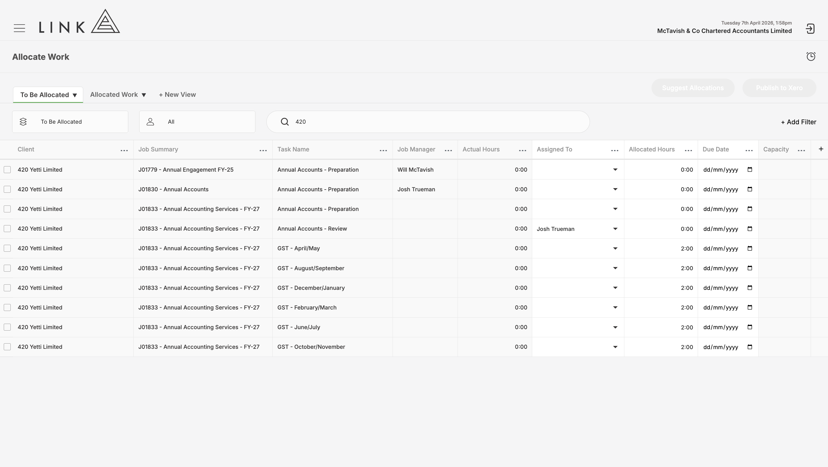Open the hamburger navigation menu
The width and height of the screenshot is (828, 467).
pos(19,28)
